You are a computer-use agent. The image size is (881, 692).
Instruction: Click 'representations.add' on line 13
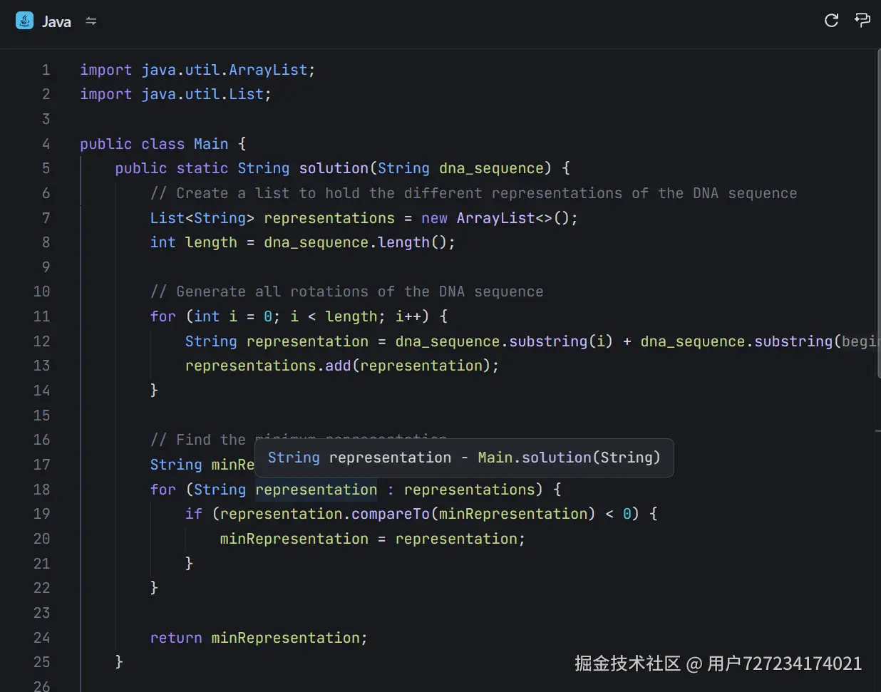(x=268, y=366)
